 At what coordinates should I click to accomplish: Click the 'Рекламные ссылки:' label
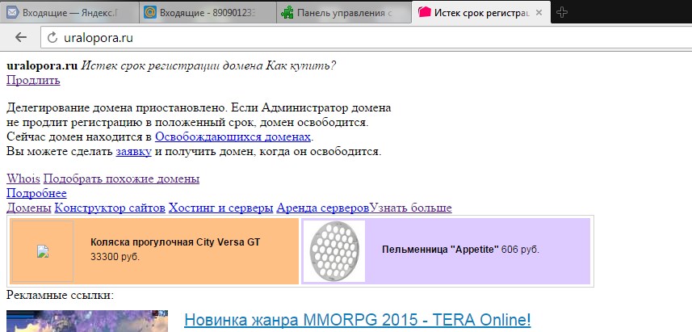(x=61, y=295)
